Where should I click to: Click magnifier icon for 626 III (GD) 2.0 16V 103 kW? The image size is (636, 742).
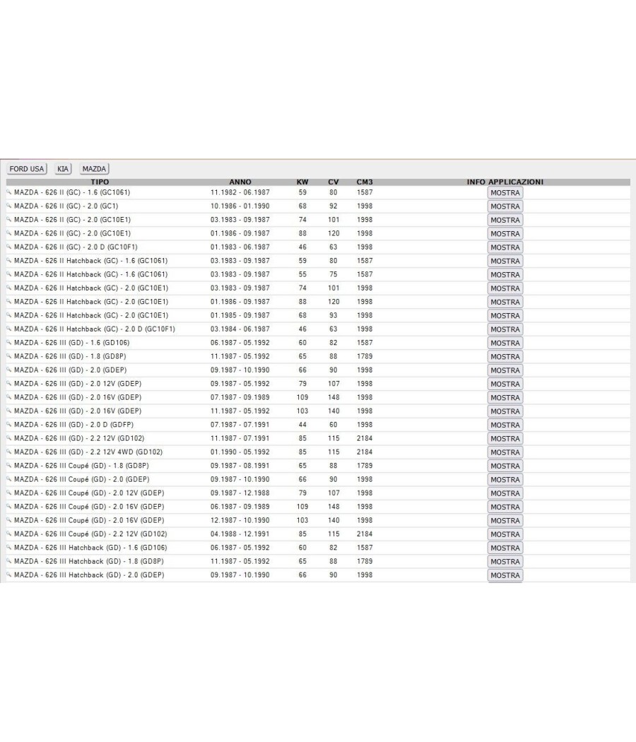[9, 411]
